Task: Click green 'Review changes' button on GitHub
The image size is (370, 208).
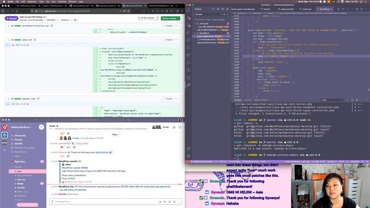Action: [x=171, y=18]
